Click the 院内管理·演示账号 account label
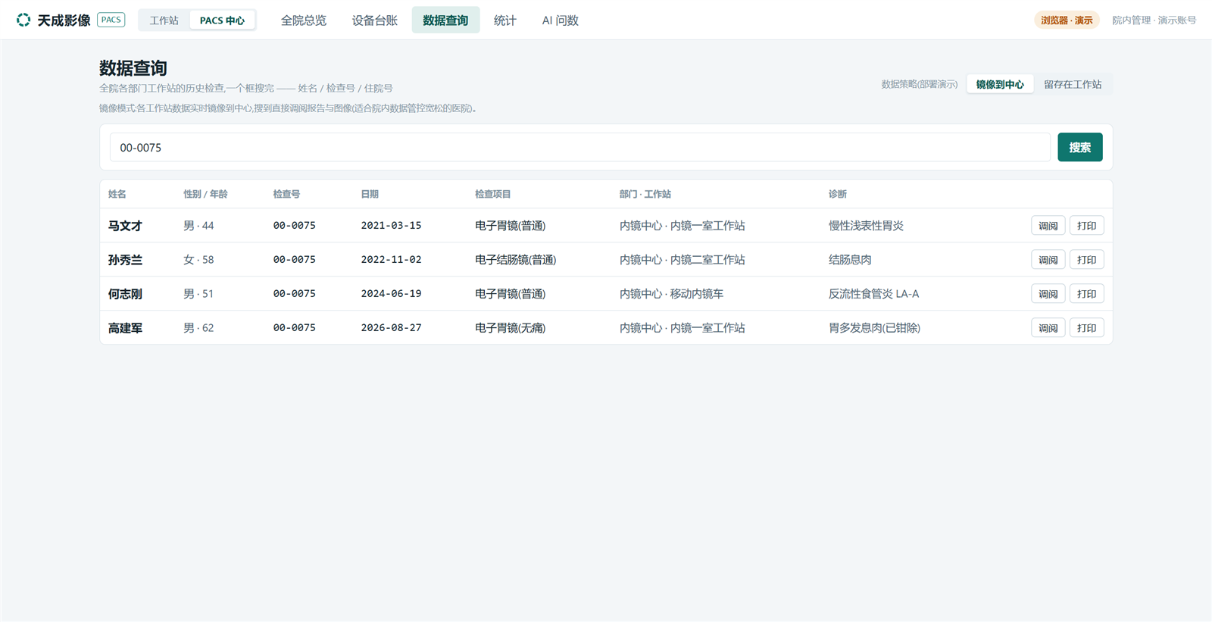 tap(1154, 20)
